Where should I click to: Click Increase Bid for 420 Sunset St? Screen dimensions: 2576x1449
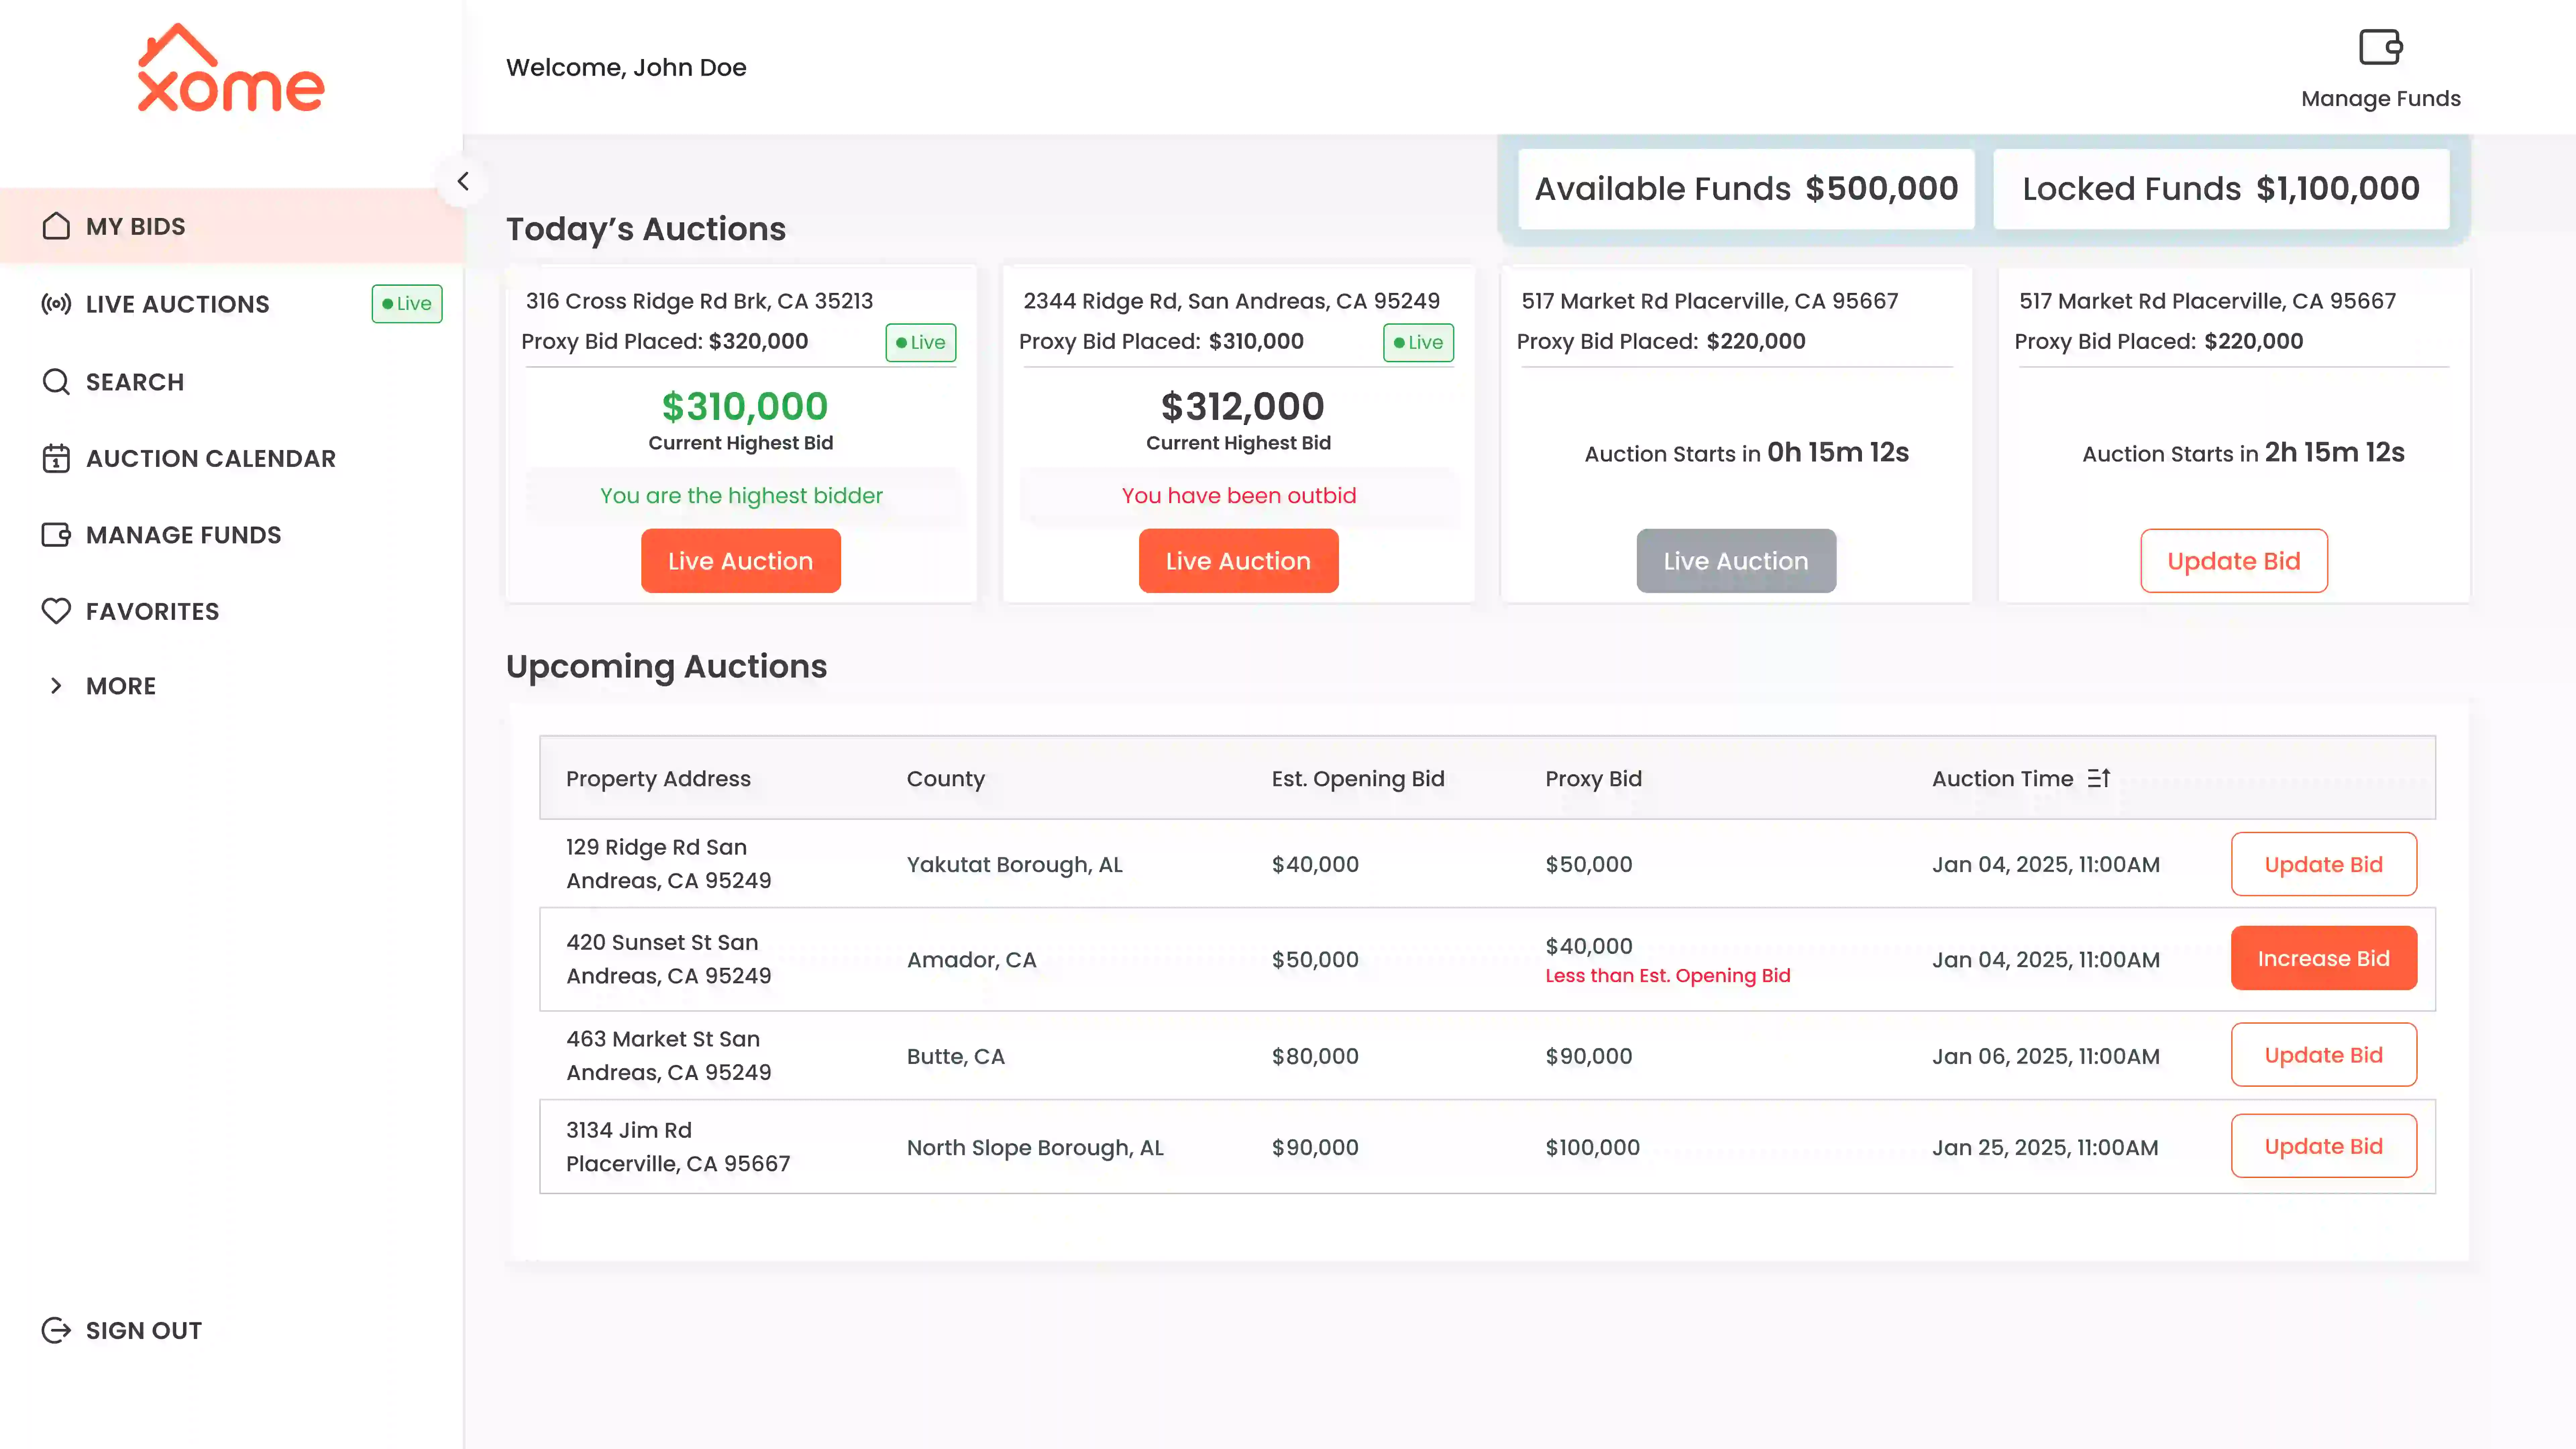pos(2323,958)
